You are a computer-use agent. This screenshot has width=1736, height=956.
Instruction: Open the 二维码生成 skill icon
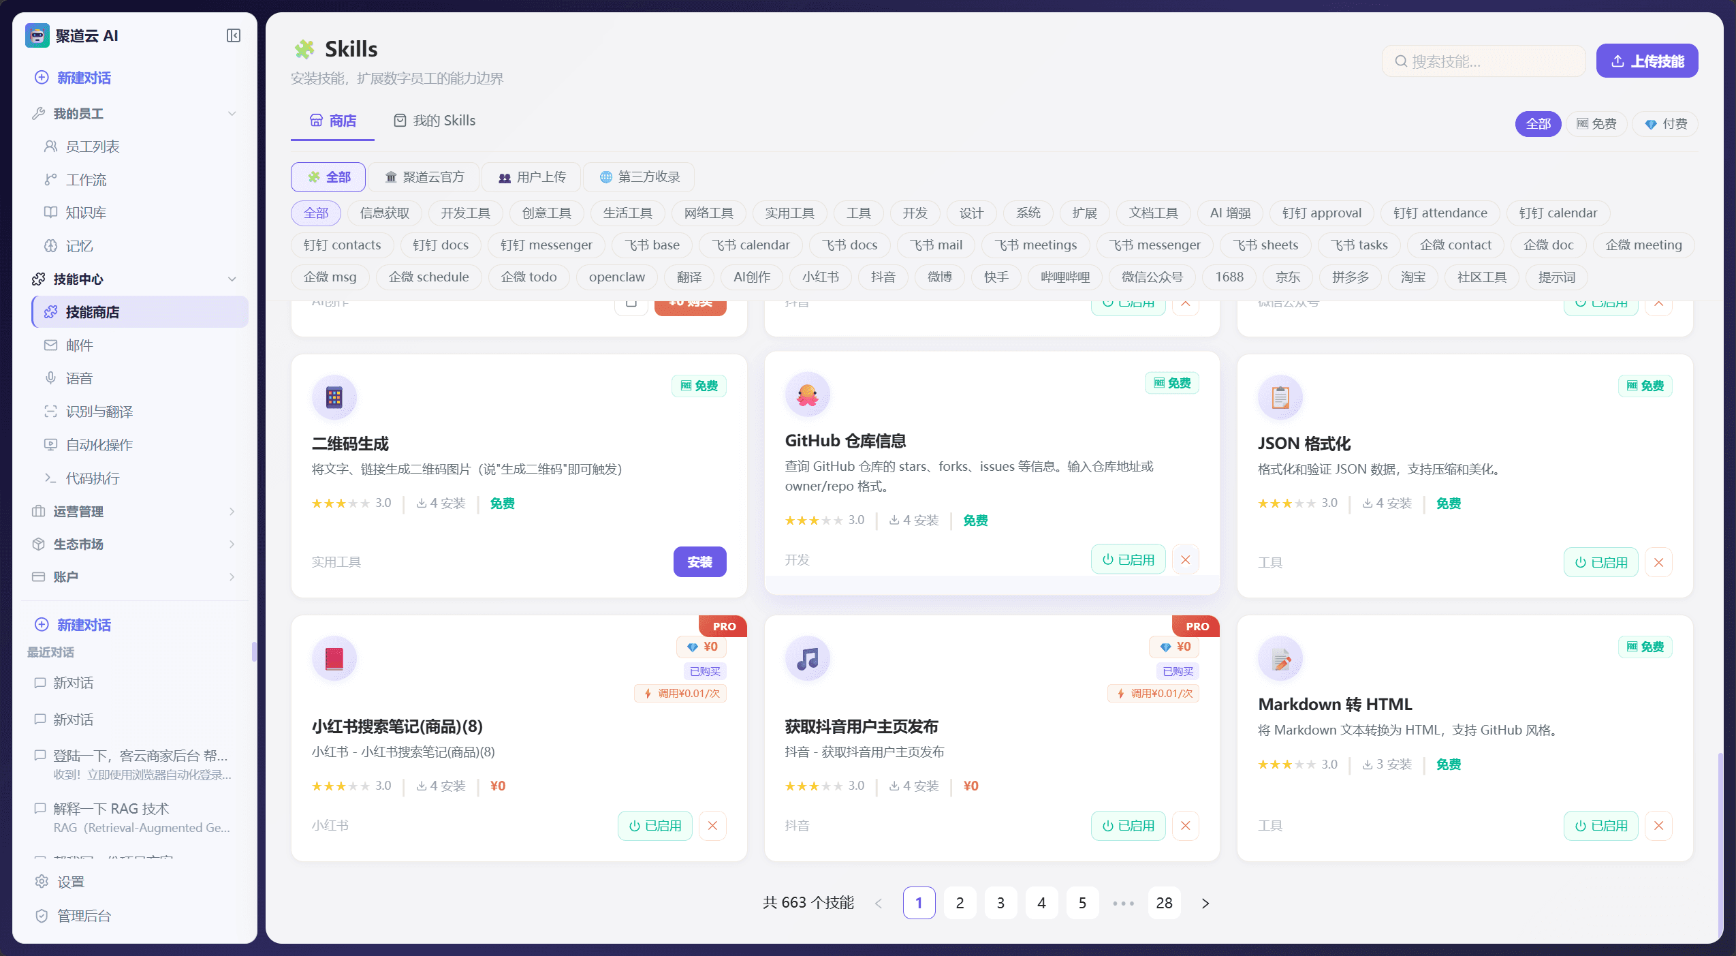[x=334, y=397]
